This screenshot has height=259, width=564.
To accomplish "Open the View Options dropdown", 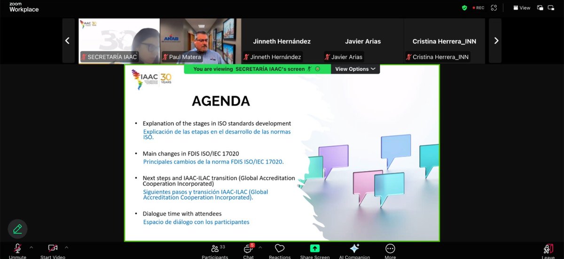I will click(355, 69).
